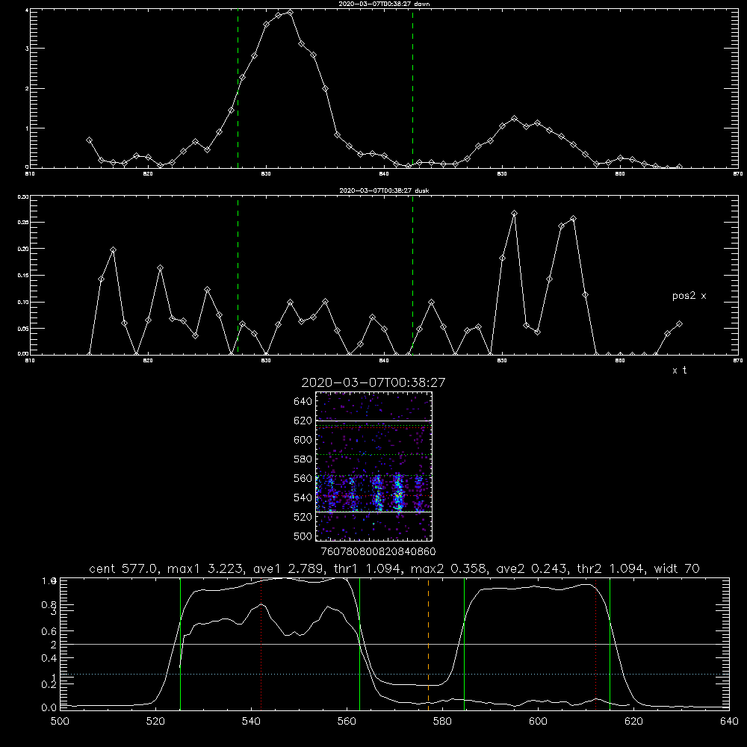
Task: Select the large '2020-03-07T00:38:27' heading above the spectrogram
Action: tap(373, 382)
